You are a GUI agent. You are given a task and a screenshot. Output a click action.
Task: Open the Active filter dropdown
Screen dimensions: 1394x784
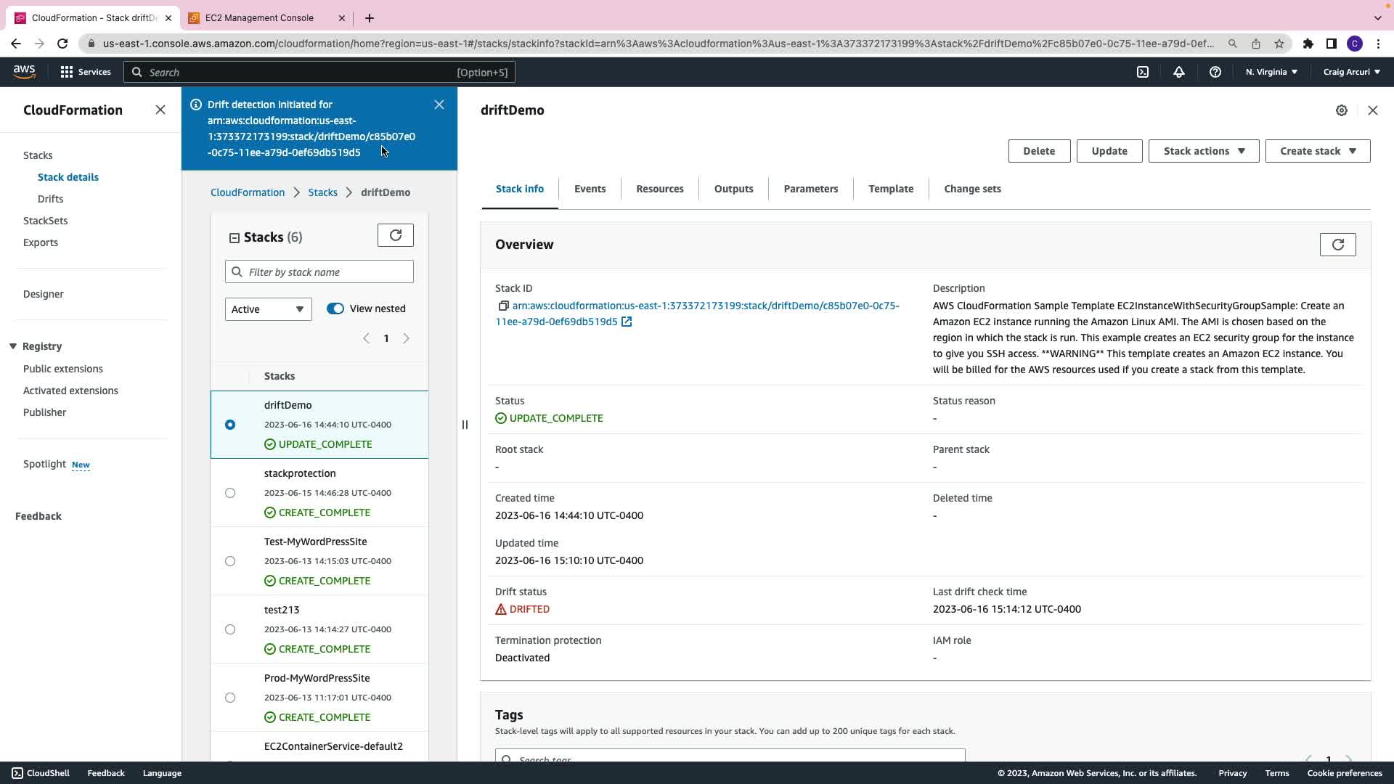268,309
